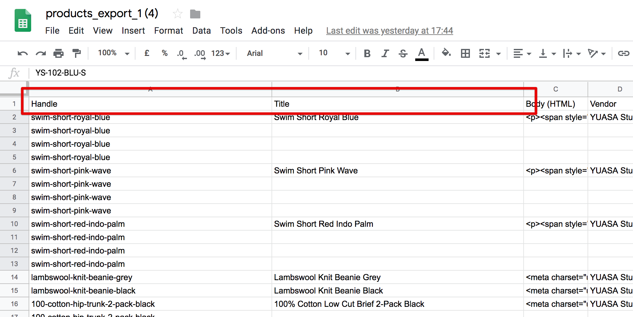Open the cell borders tool

tap(465, 53)
